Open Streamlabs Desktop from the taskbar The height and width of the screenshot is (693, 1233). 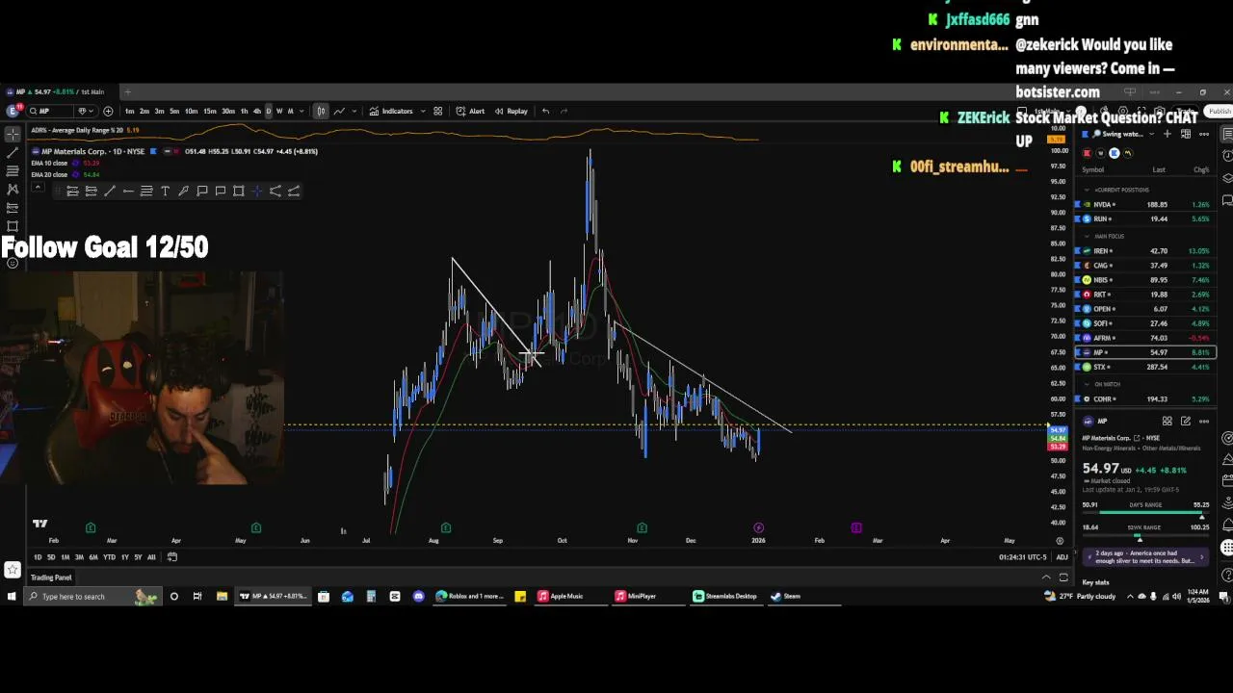(725, 596)
